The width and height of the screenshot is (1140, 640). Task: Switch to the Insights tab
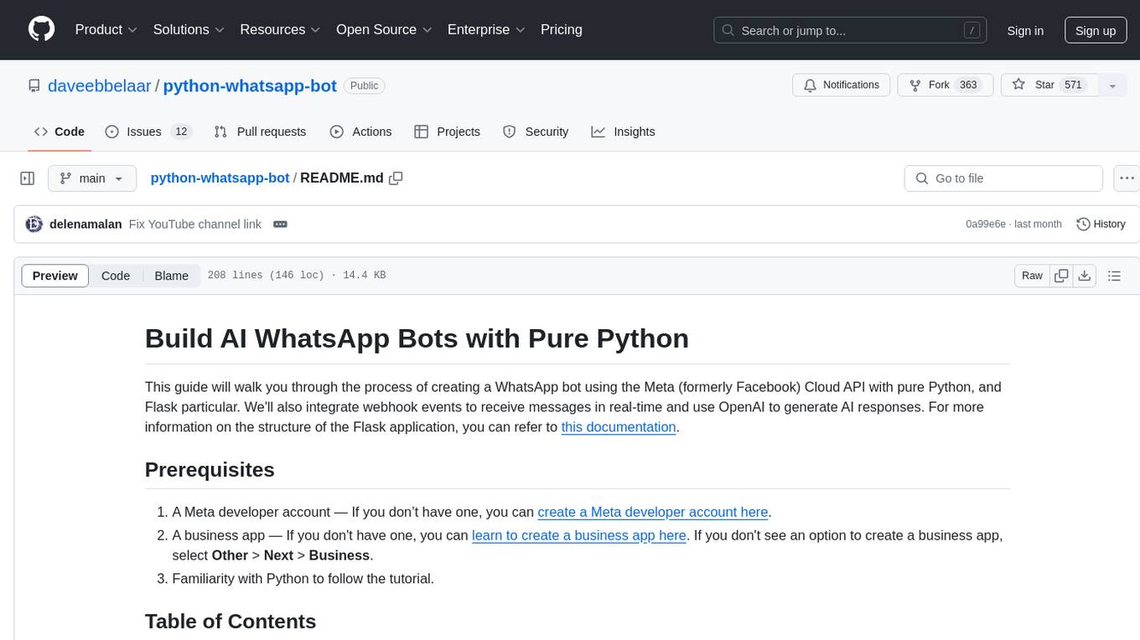click(x=623, y=132)
